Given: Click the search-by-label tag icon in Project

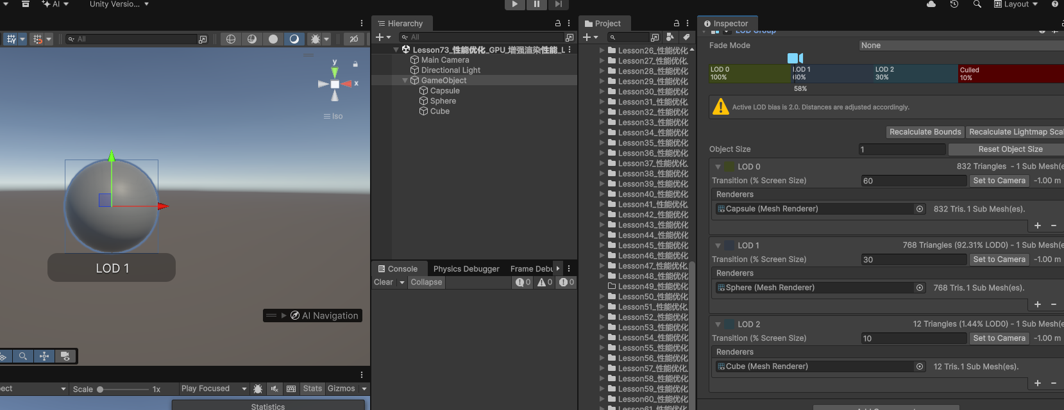Looking at the screenshot, I should point(686,37).
